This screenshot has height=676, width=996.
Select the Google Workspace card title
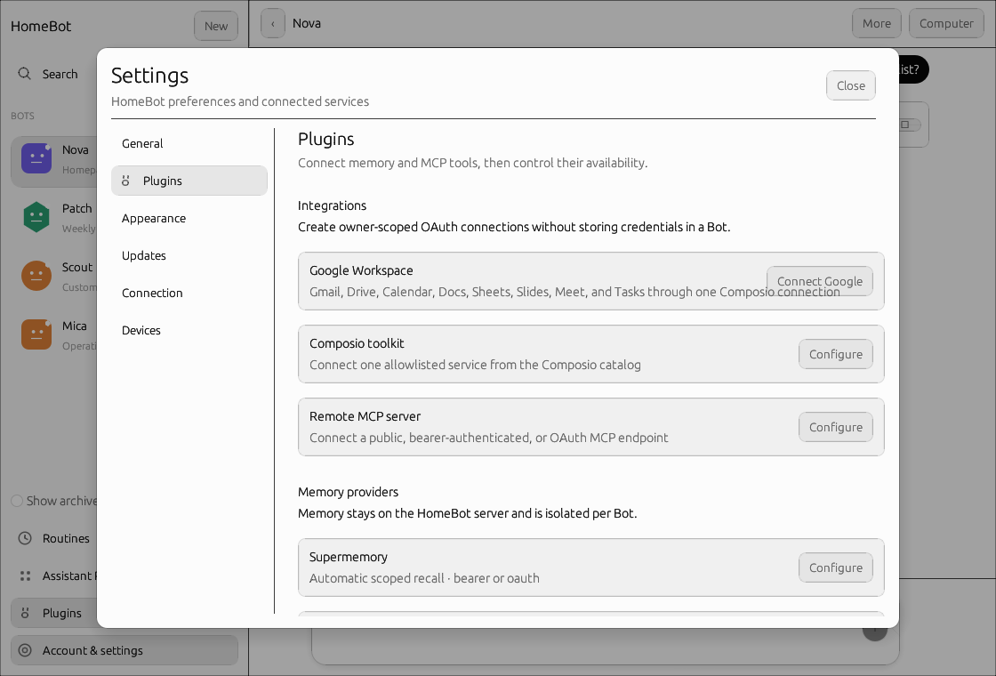[x=361, y=270]
